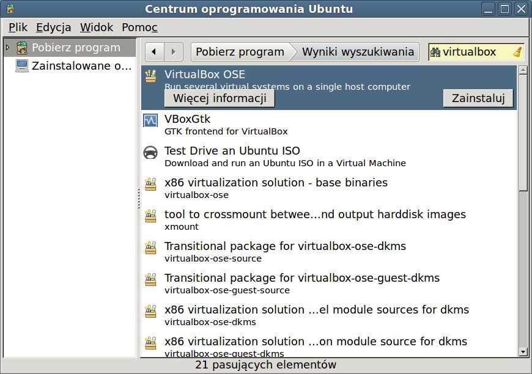
Task: Click the VBoxGtk application icon
Action: coord(150,120)
